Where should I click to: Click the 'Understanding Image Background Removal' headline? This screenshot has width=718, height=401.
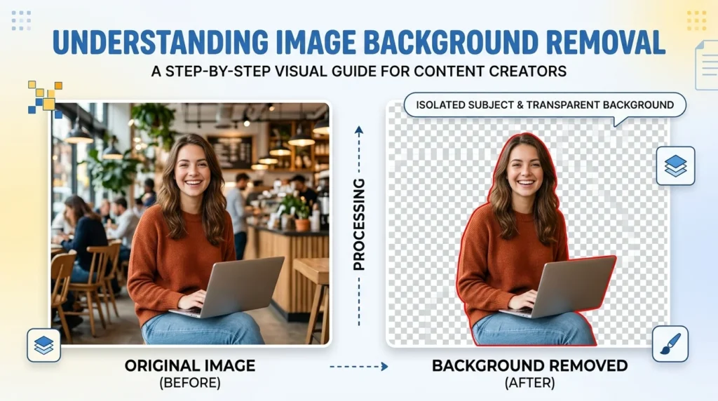(x=359, y=43)
